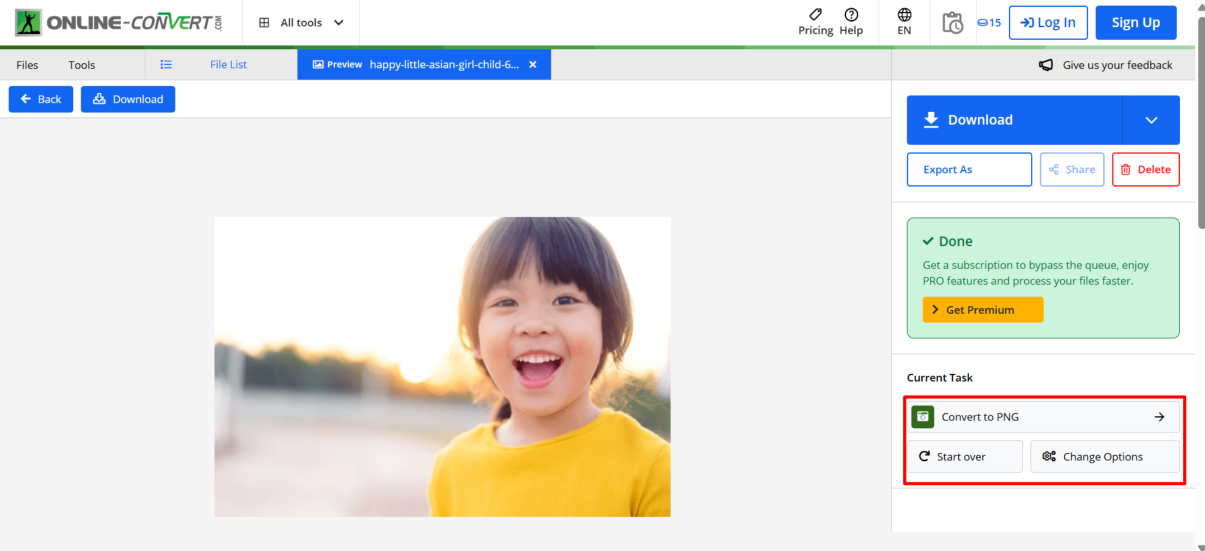Click the Get Premium button
The width and height of the screenshot is (1205, 551).
point(982,309)
